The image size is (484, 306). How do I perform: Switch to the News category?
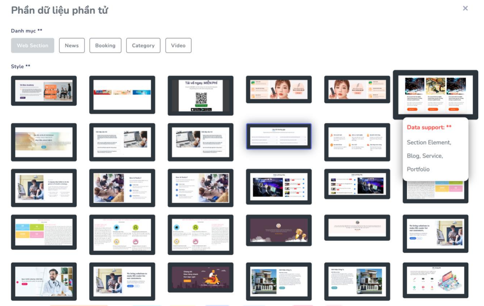coord(72,46)
